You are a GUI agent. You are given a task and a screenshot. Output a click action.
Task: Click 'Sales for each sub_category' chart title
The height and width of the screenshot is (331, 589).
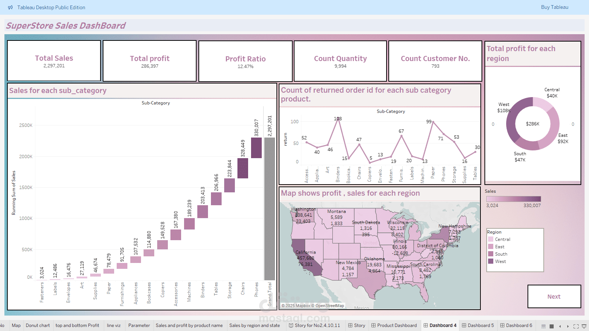tap(58, 90)
